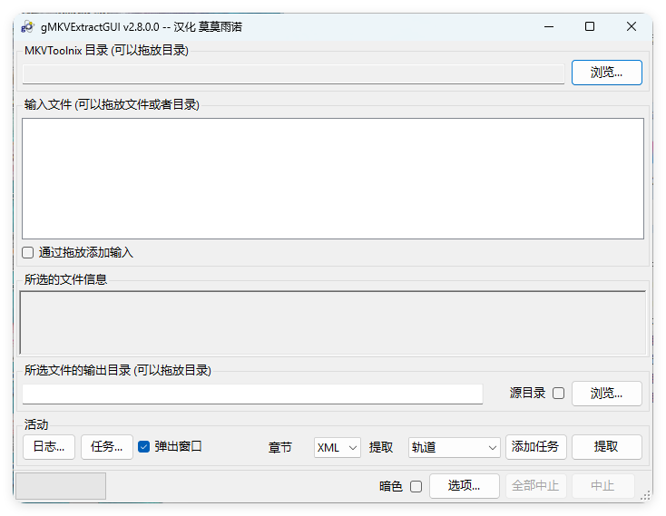666x516 pixels.
Task: Enable the 暗色 dark mode checkbox
Action: [x=416, y=486]
